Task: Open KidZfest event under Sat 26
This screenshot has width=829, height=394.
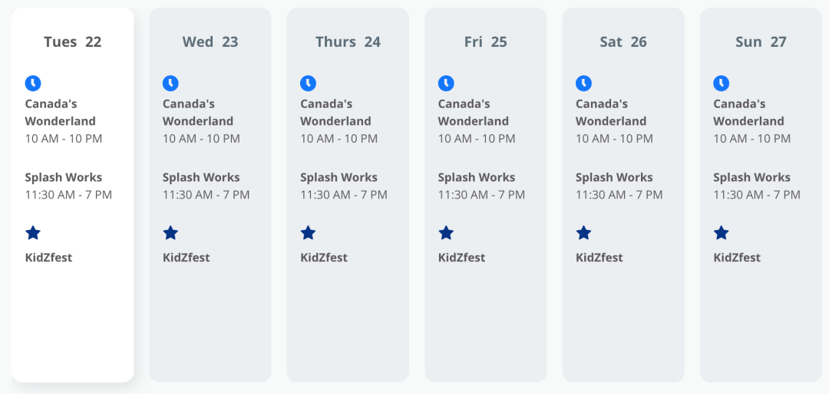Action: coord(599,258)
